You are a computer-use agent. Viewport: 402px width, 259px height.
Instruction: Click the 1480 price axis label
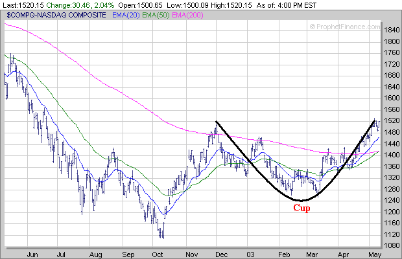click(x=392, y=132)
